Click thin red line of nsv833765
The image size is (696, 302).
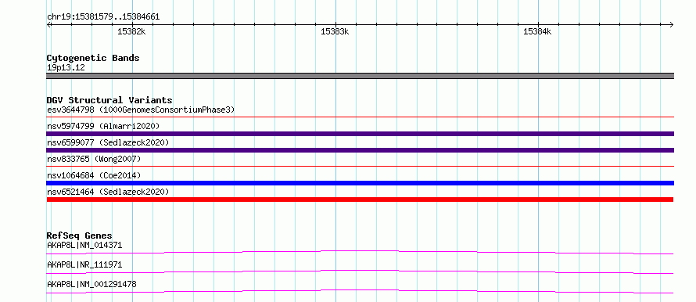tap(361, 167)
